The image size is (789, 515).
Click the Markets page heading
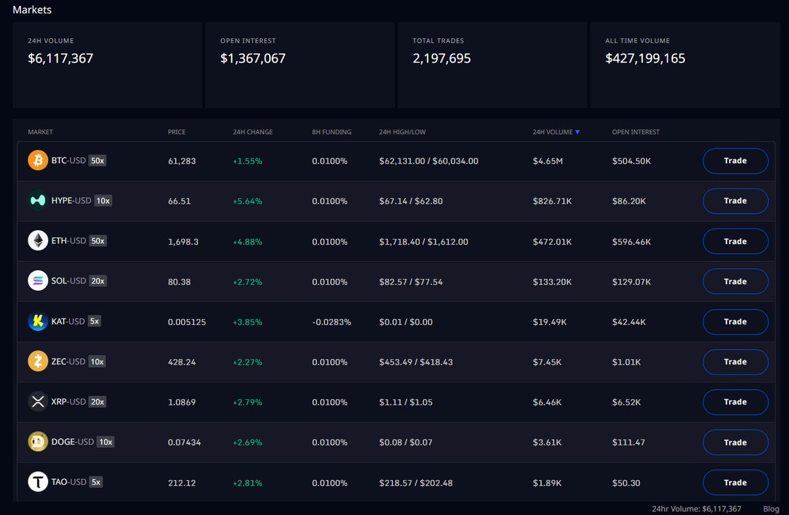point(32,10)
